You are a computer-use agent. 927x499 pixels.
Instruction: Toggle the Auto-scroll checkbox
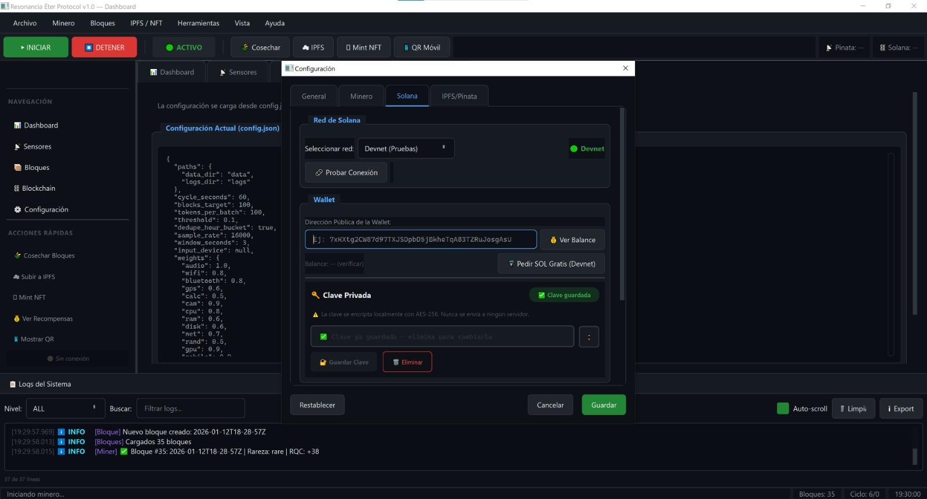tap(783, 409)
